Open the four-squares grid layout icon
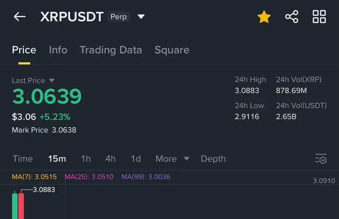 (319, 17)
